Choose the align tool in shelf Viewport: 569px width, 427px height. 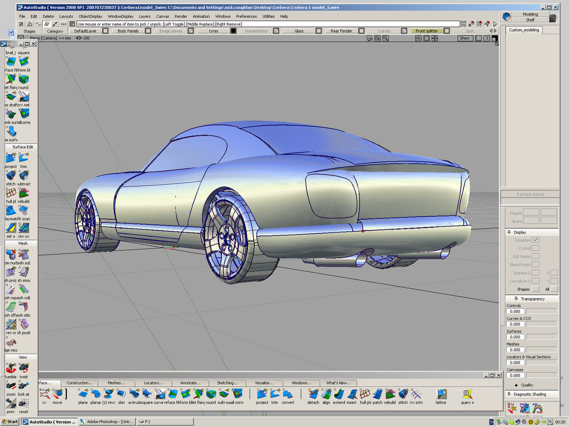[326, 394]
